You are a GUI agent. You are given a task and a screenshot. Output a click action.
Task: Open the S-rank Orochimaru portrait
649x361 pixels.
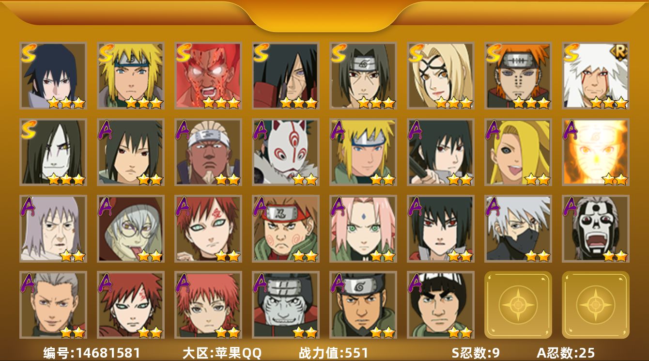(53, 152)
